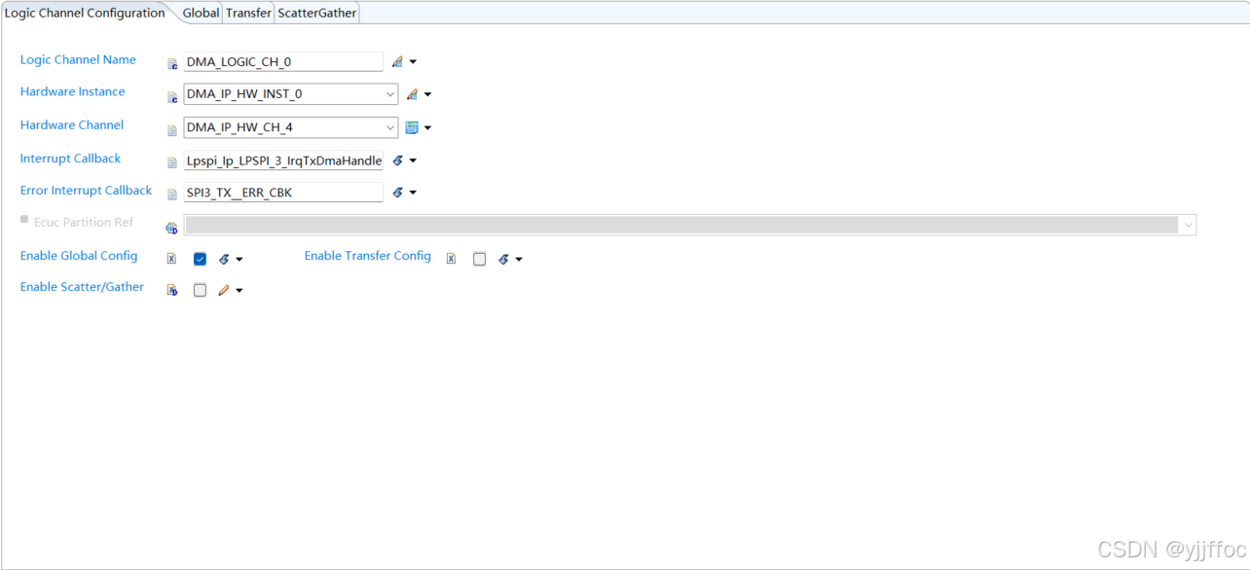Viewport: 1250px width, 570px height.
Task: Switch to the Global tab
Action: [x=201, y=14]
